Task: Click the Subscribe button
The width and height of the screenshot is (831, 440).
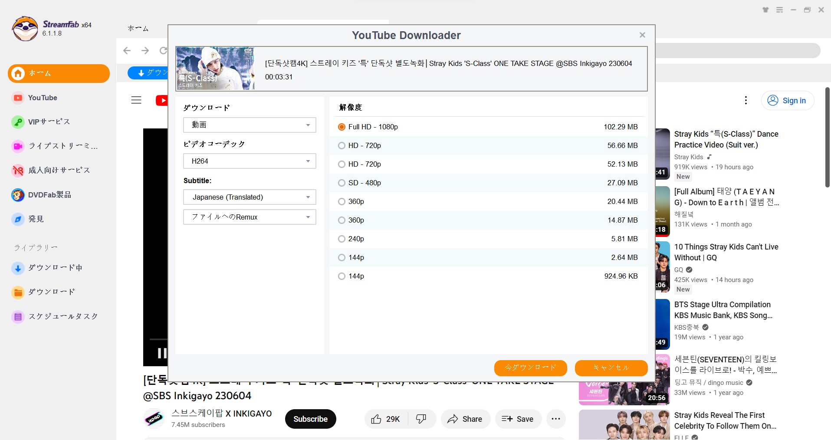Action: click(310, 419)
